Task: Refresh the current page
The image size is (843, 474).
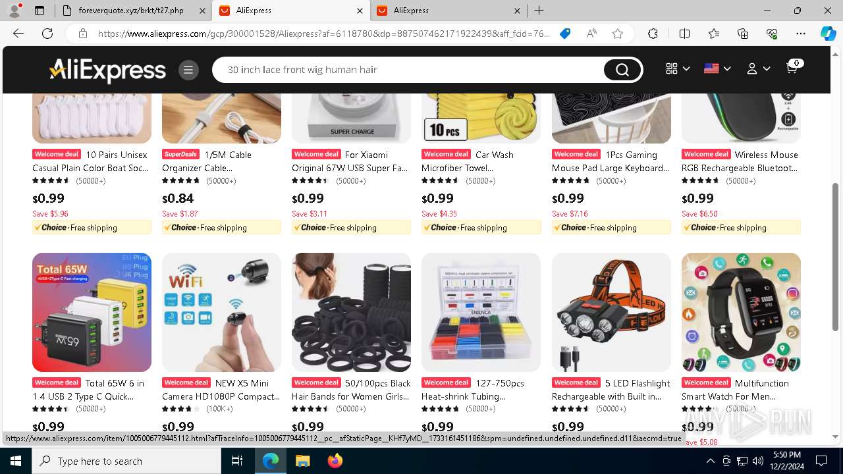Action: point(47,34)
